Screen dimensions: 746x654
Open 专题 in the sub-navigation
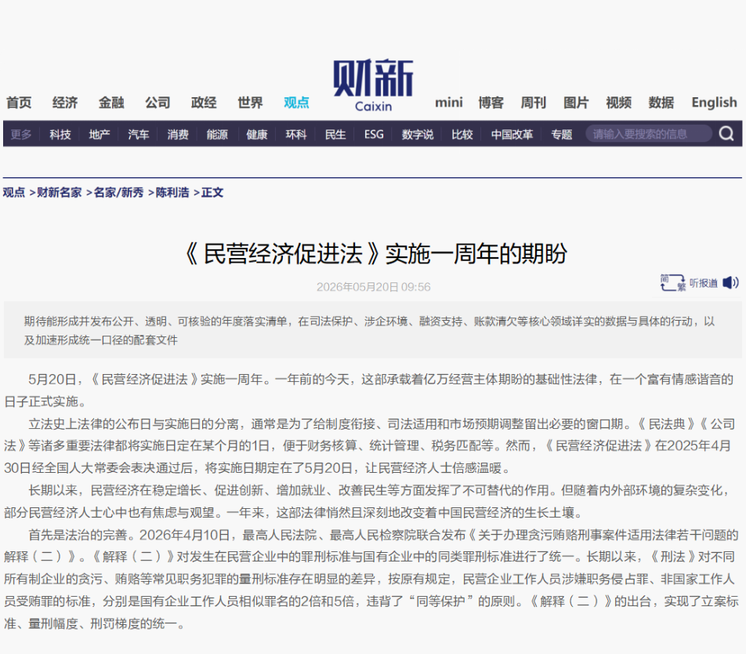(x=561, y=134)
